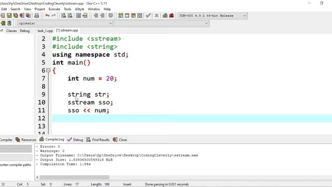Select the sstream.cpp editor tab
Viewport: 332px width, 187px height.
point(67,31)
